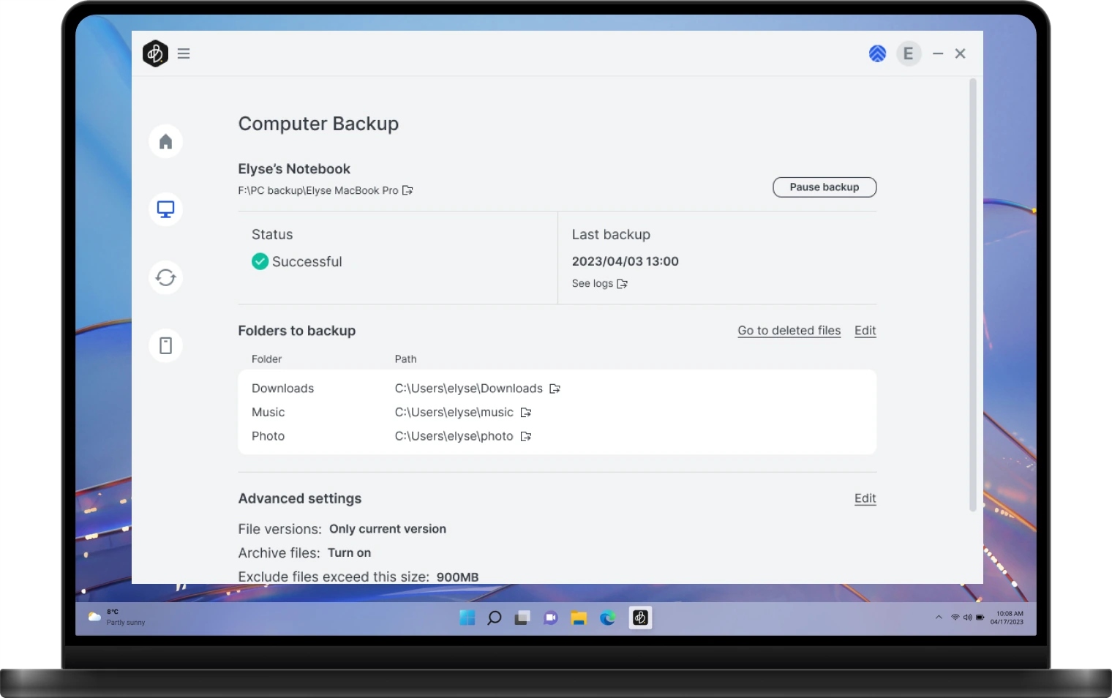Open Windows Search from the taskbar
Screen dimensions: 1112x698
pyautogui.click(x=495, y=618)
